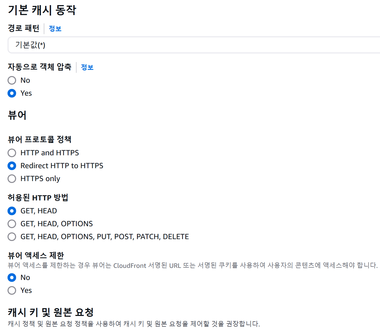Select GET, HEAD, OPTIONS methods
This screenshot has width=380, height=331.
12,224
